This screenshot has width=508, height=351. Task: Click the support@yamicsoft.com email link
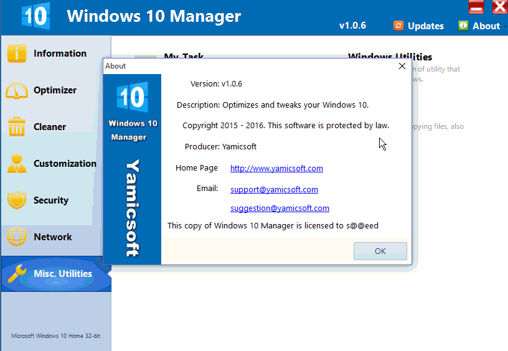click(274, 190)
